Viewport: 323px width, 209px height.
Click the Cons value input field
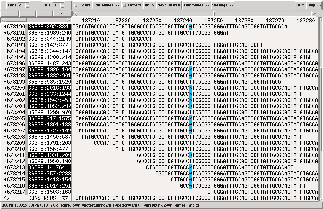tap(21, 5)
